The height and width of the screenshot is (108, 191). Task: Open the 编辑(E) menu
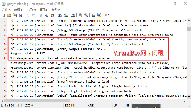pyautogui.click(x=19, y=10)
